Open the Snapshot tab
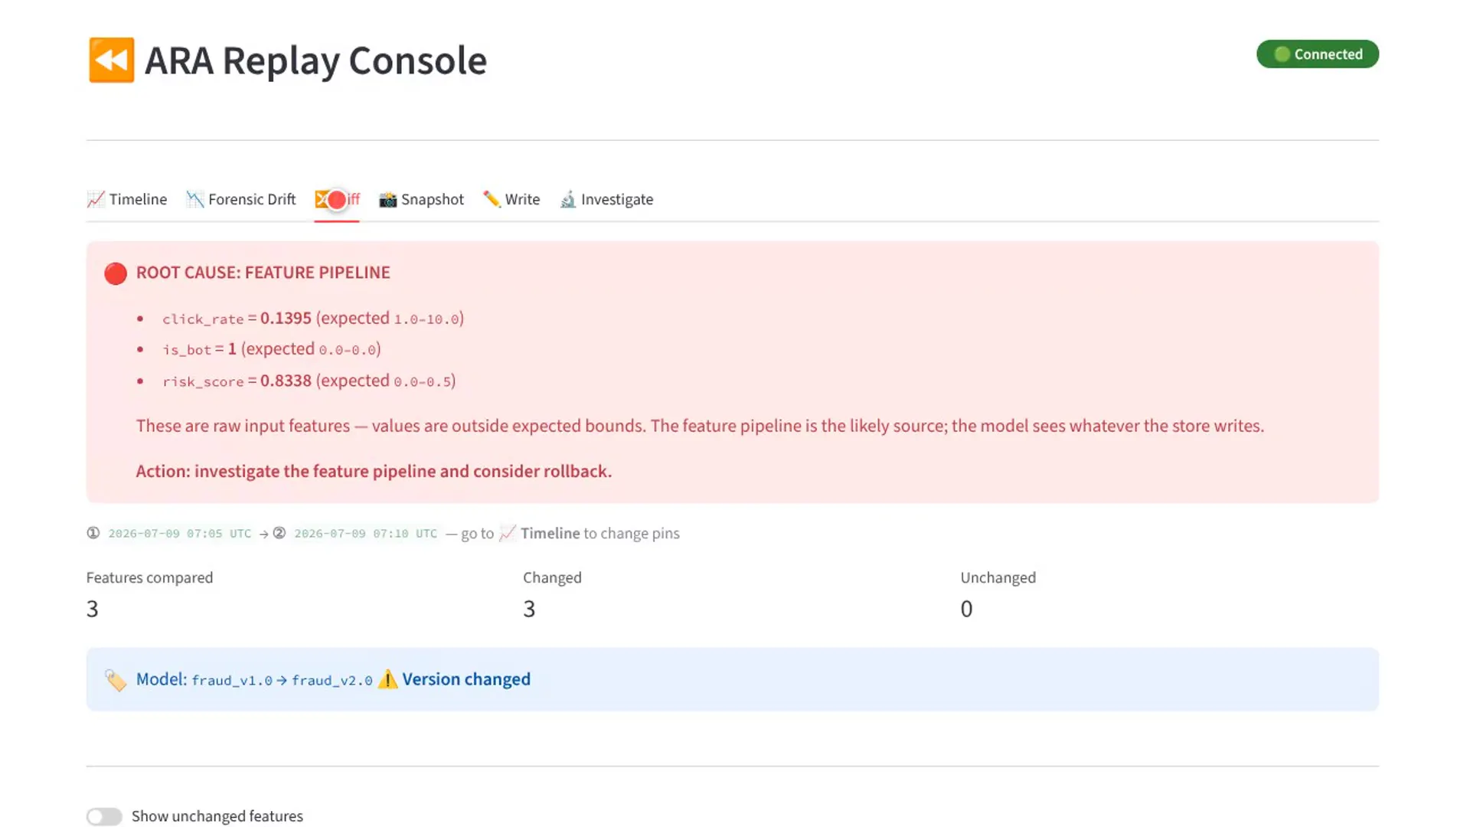Image resolution: width=1470 pixels, height=827 pixels. [421, 199]
